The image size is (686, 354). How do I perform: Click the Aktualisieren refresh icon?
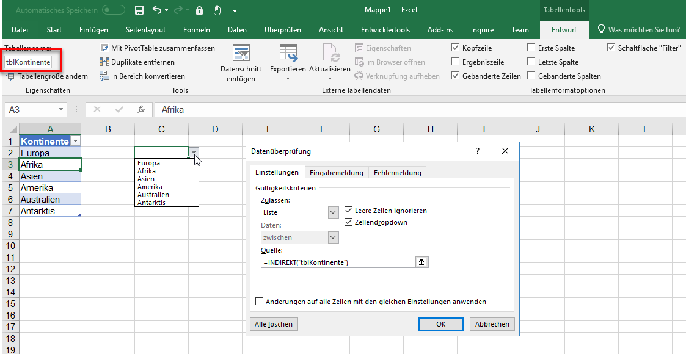pyautogui.click(x=329, y=54)
